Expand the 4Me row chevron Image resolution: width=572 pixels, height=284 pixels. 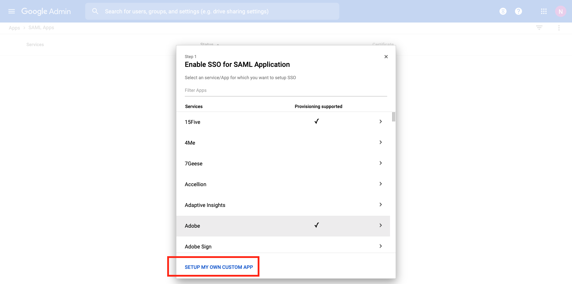(x=381, y=142)
